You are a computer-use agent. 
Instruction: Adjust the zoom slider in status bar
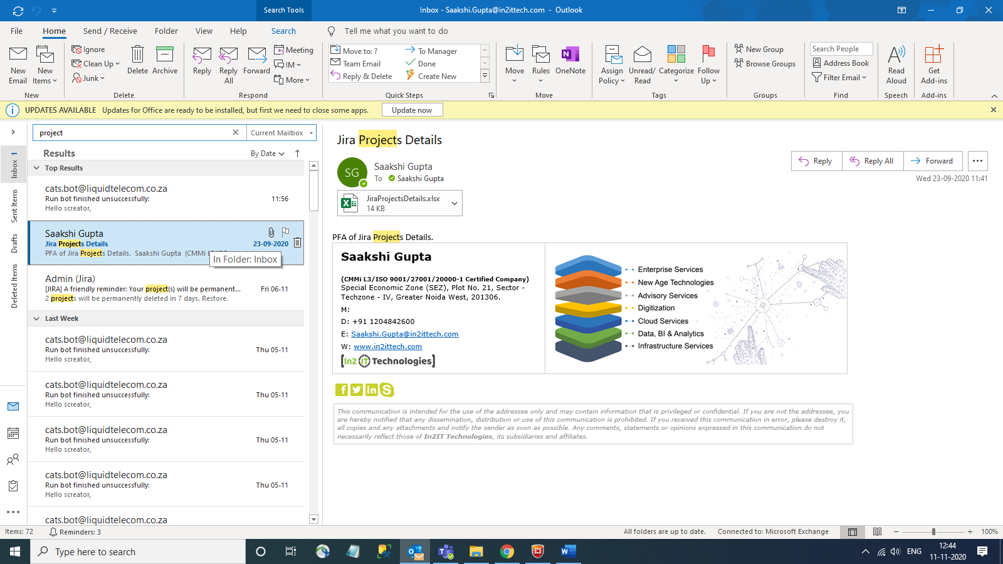pos(933,532)
